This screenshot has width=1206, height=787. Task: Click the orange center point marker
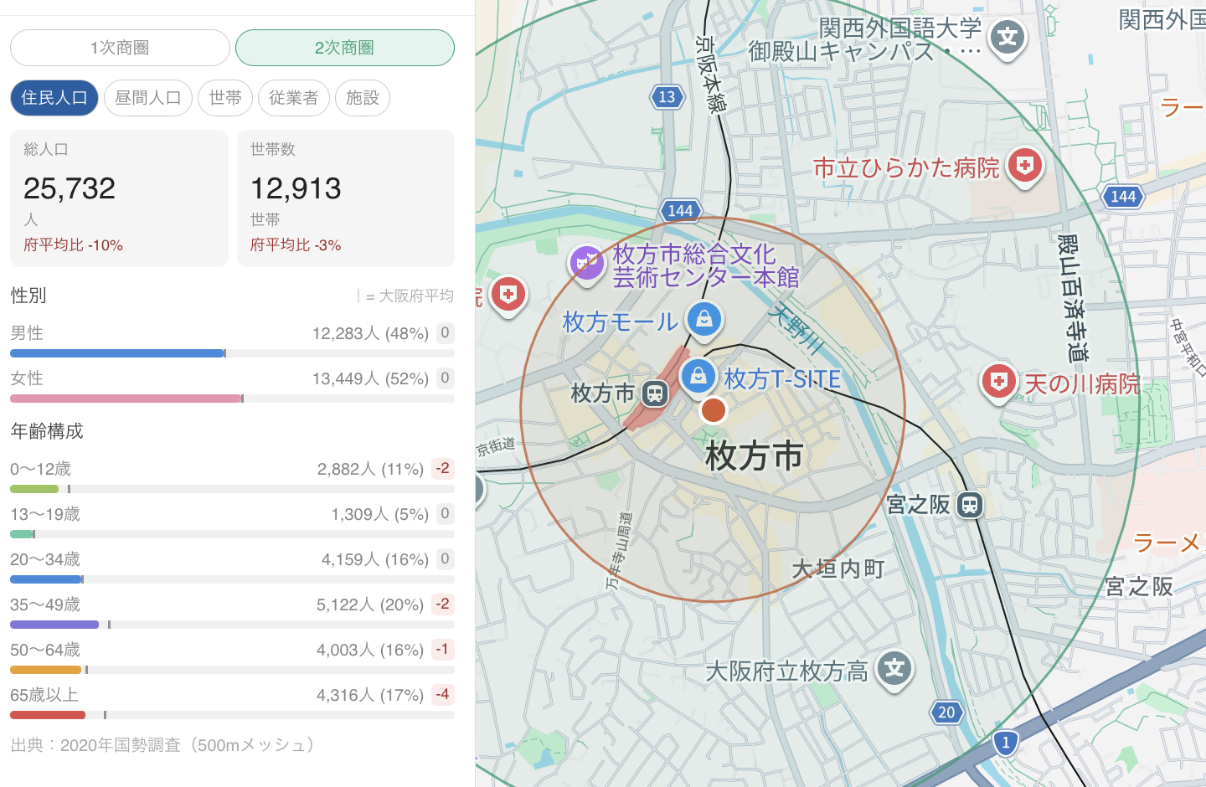[x=714, y=410]
